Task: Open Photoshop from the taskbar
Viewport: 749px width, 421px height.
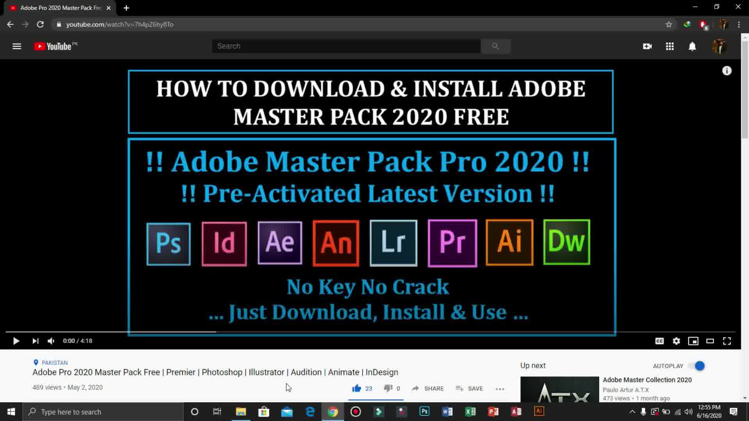Action: (x=424, y=412)
